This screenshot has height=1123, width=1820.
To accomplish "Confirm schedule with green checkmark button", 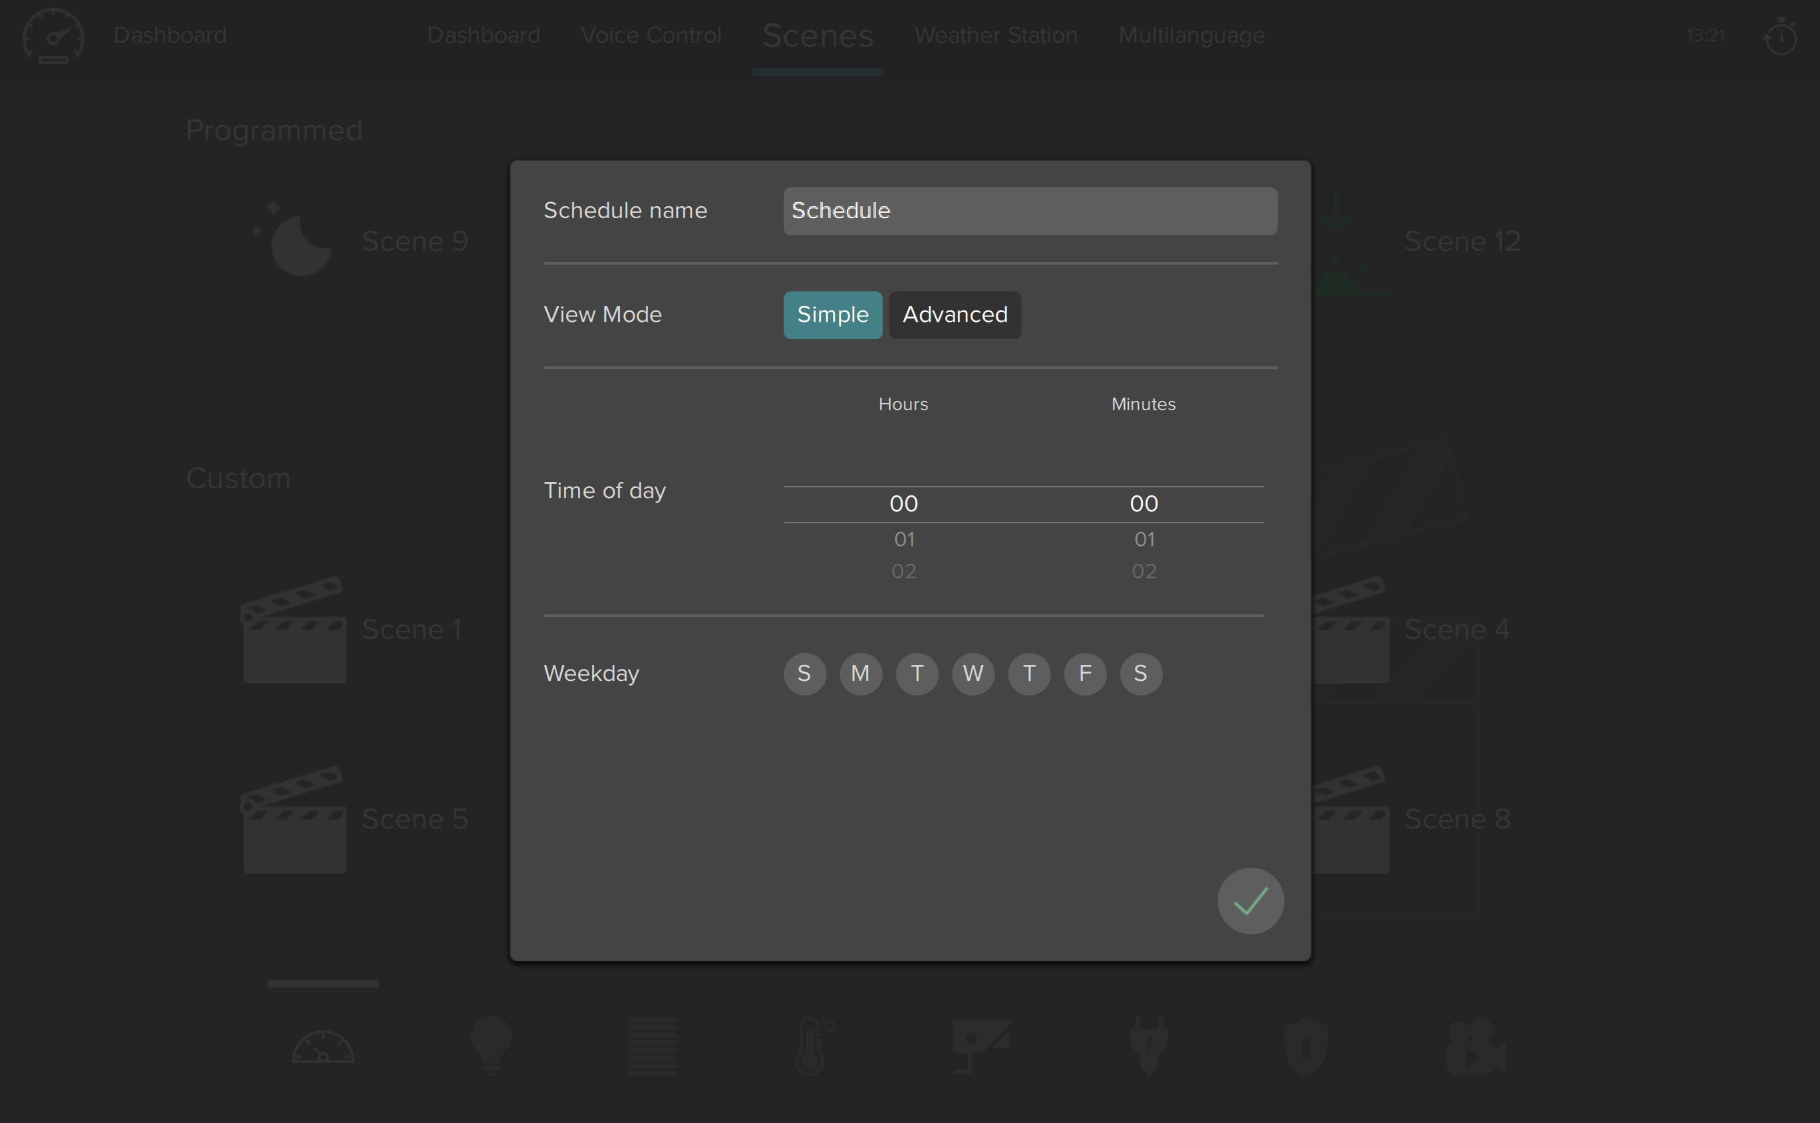I will [1250, 901].
